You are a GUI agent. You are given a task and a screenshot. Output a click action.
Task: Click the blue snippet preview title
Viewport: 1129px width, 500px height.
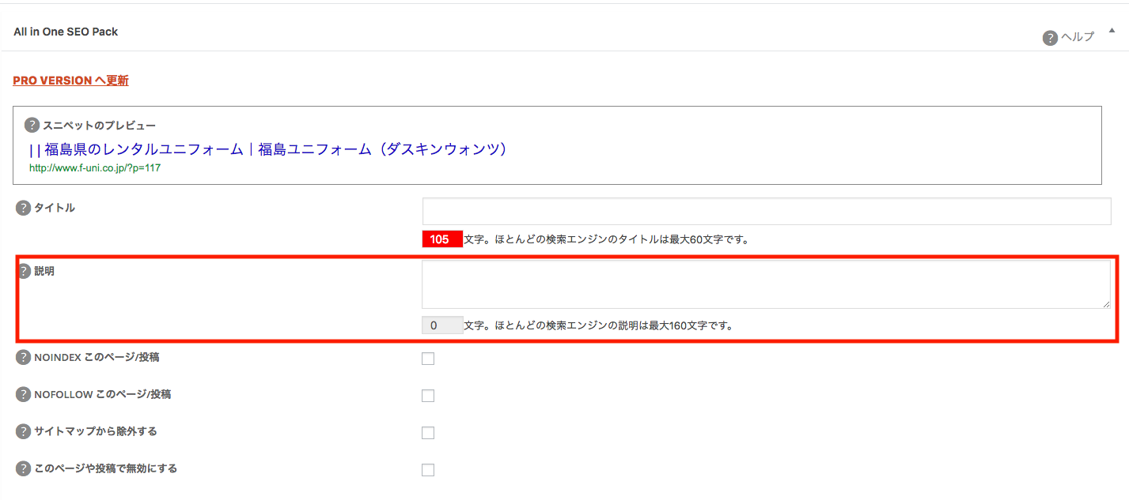pos(267,149)
